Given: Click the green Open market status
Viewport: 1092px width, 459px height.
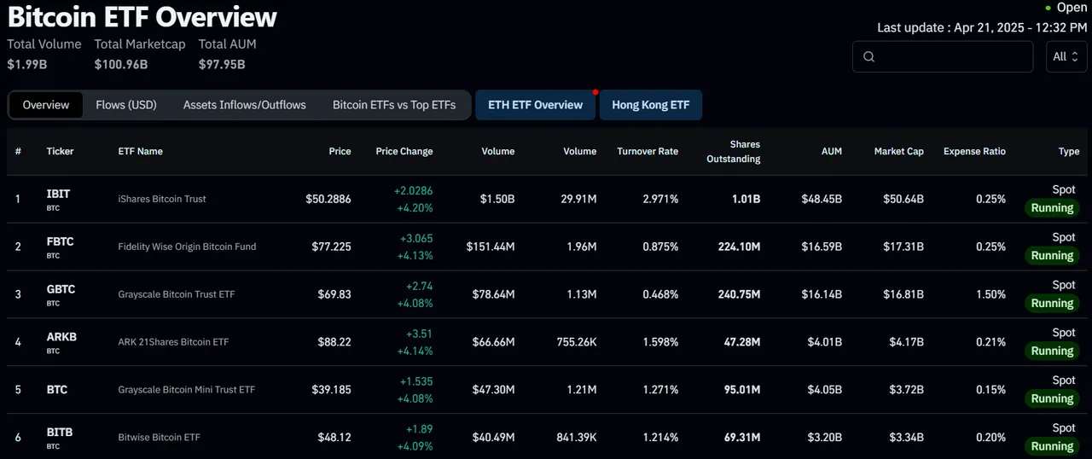Looking at the screenshot, I should (x=1066, y=8).
